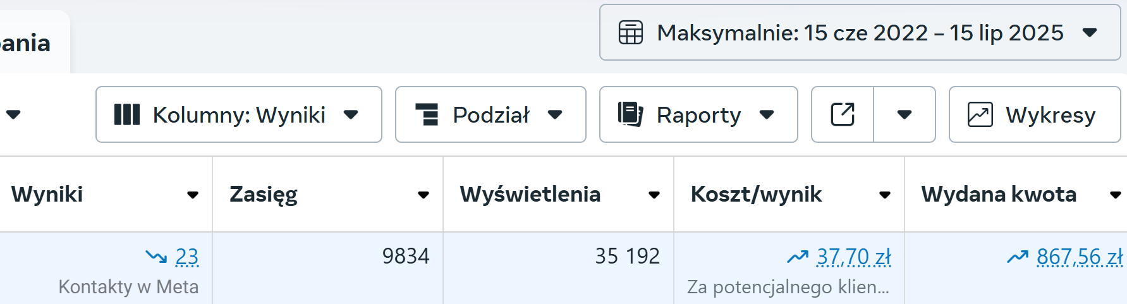Open the Wyświetlenia column header menu

[654, 195]
